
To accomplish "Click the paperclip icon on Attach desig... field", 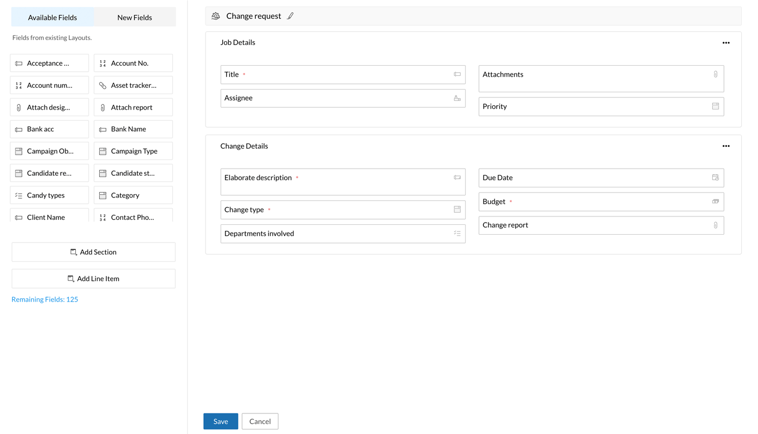I will [18, 107].
